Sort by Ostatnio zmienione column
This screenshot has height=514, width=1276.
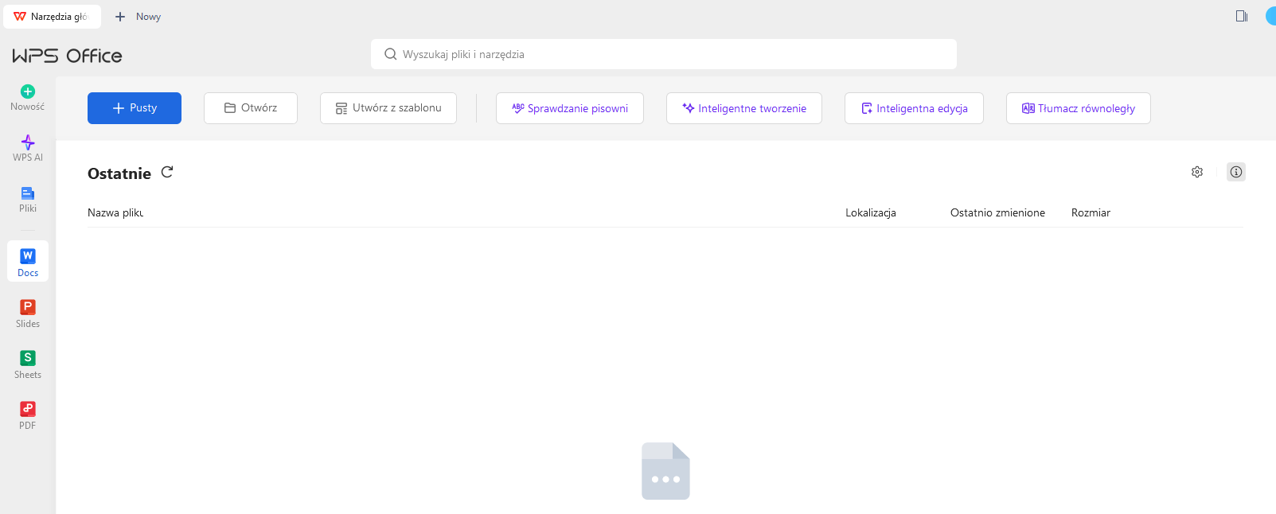tap(997, 212)
